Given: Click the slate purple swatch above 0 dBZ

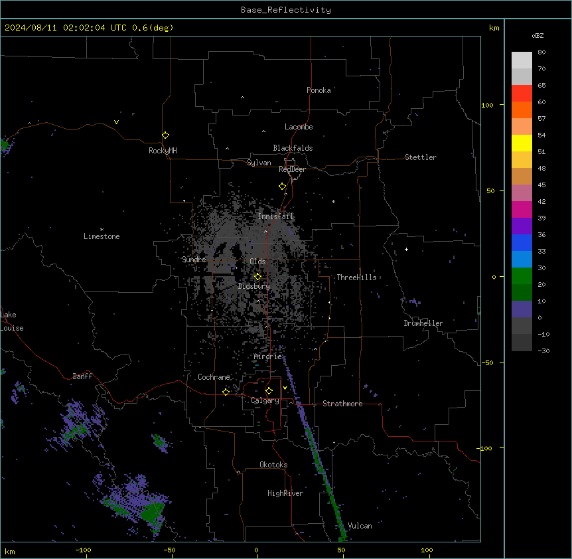Looking at the screenshot, I should pos(522,309).
